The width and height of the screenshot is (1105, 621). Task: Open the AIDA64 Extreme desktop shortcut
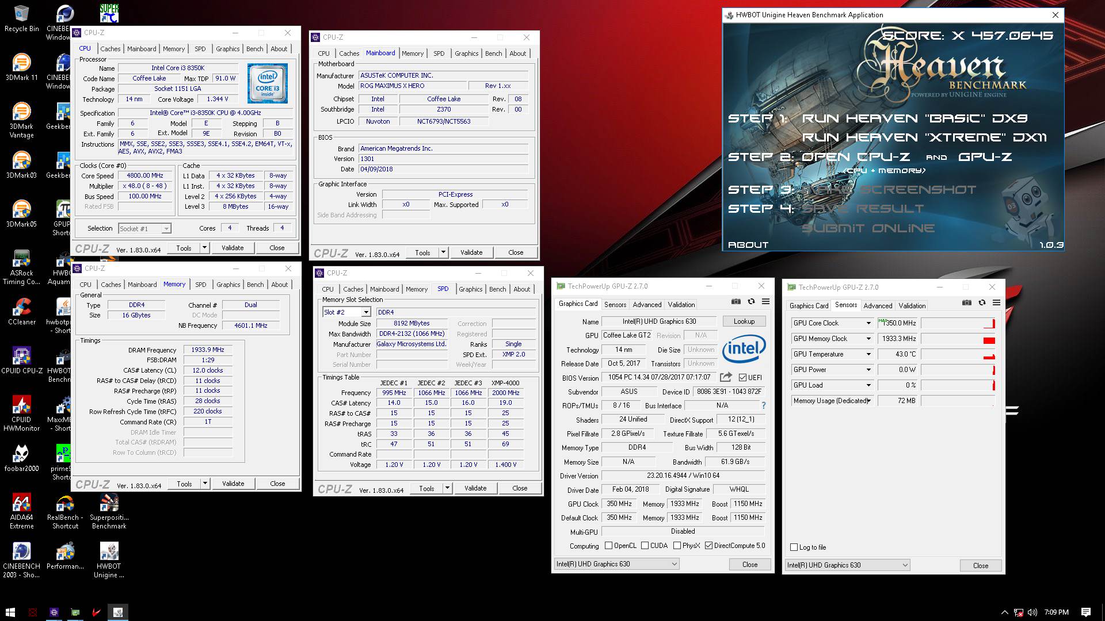click(22, 512)
